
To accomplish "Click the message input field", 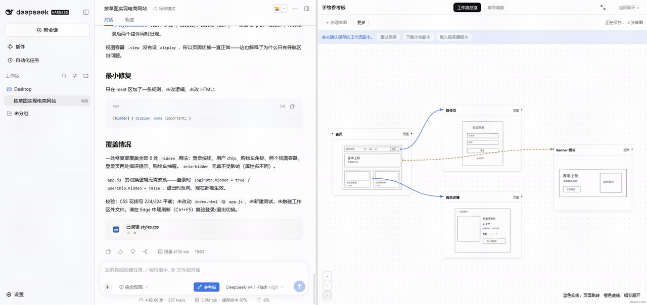I will (204, 270).
